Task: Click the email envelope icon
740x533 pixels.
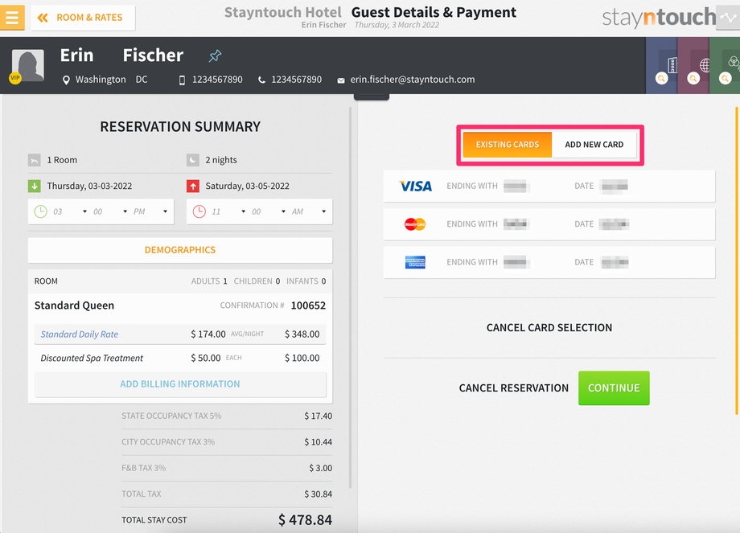Action: coord(341,80)
